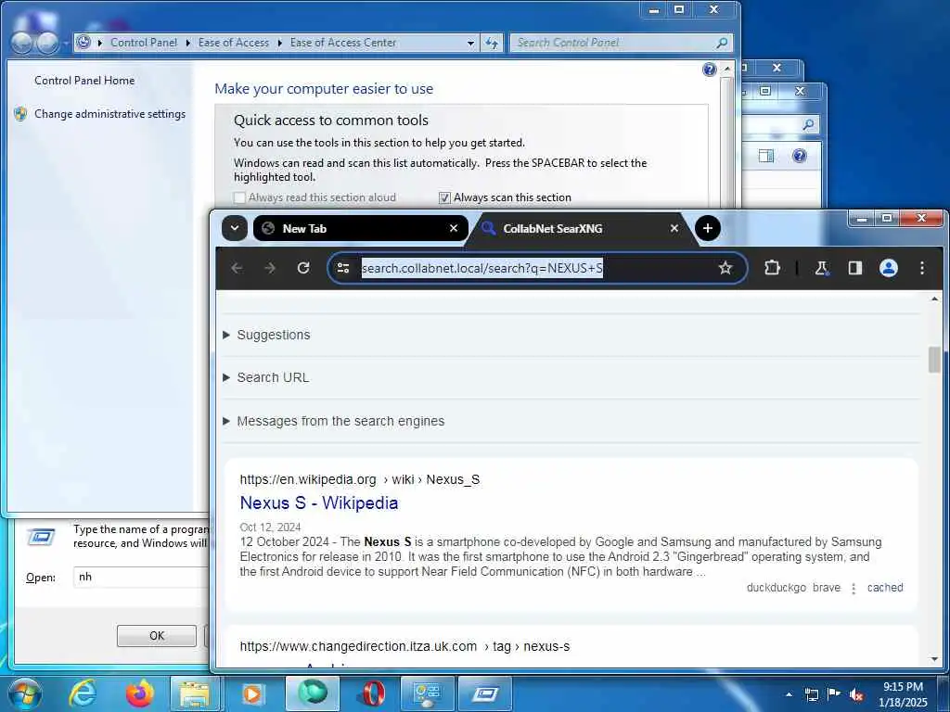Viewport: 950px width, 712px height.
Task: Open Windows Media Player on taskbar
Action: click(x=252, y=693)
